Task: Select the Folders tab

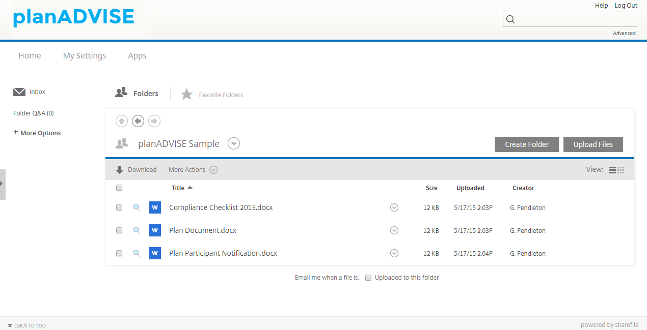Action: coord(146,94)
